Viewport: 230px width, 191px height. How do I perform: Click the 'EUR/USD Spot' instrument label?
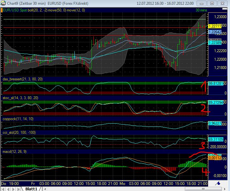coord(15,10)
